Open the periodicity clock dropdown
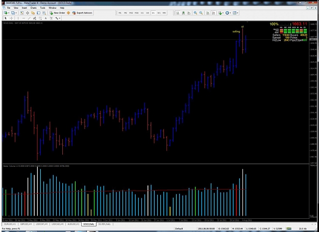This screenshot has height=232, width=319. (228, 13)
